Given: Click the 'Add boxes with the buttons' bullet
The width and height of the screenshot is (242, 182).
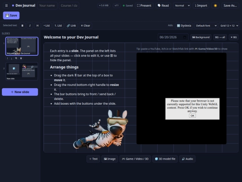Looking at the screenshot, I should [x=85, y=103].
